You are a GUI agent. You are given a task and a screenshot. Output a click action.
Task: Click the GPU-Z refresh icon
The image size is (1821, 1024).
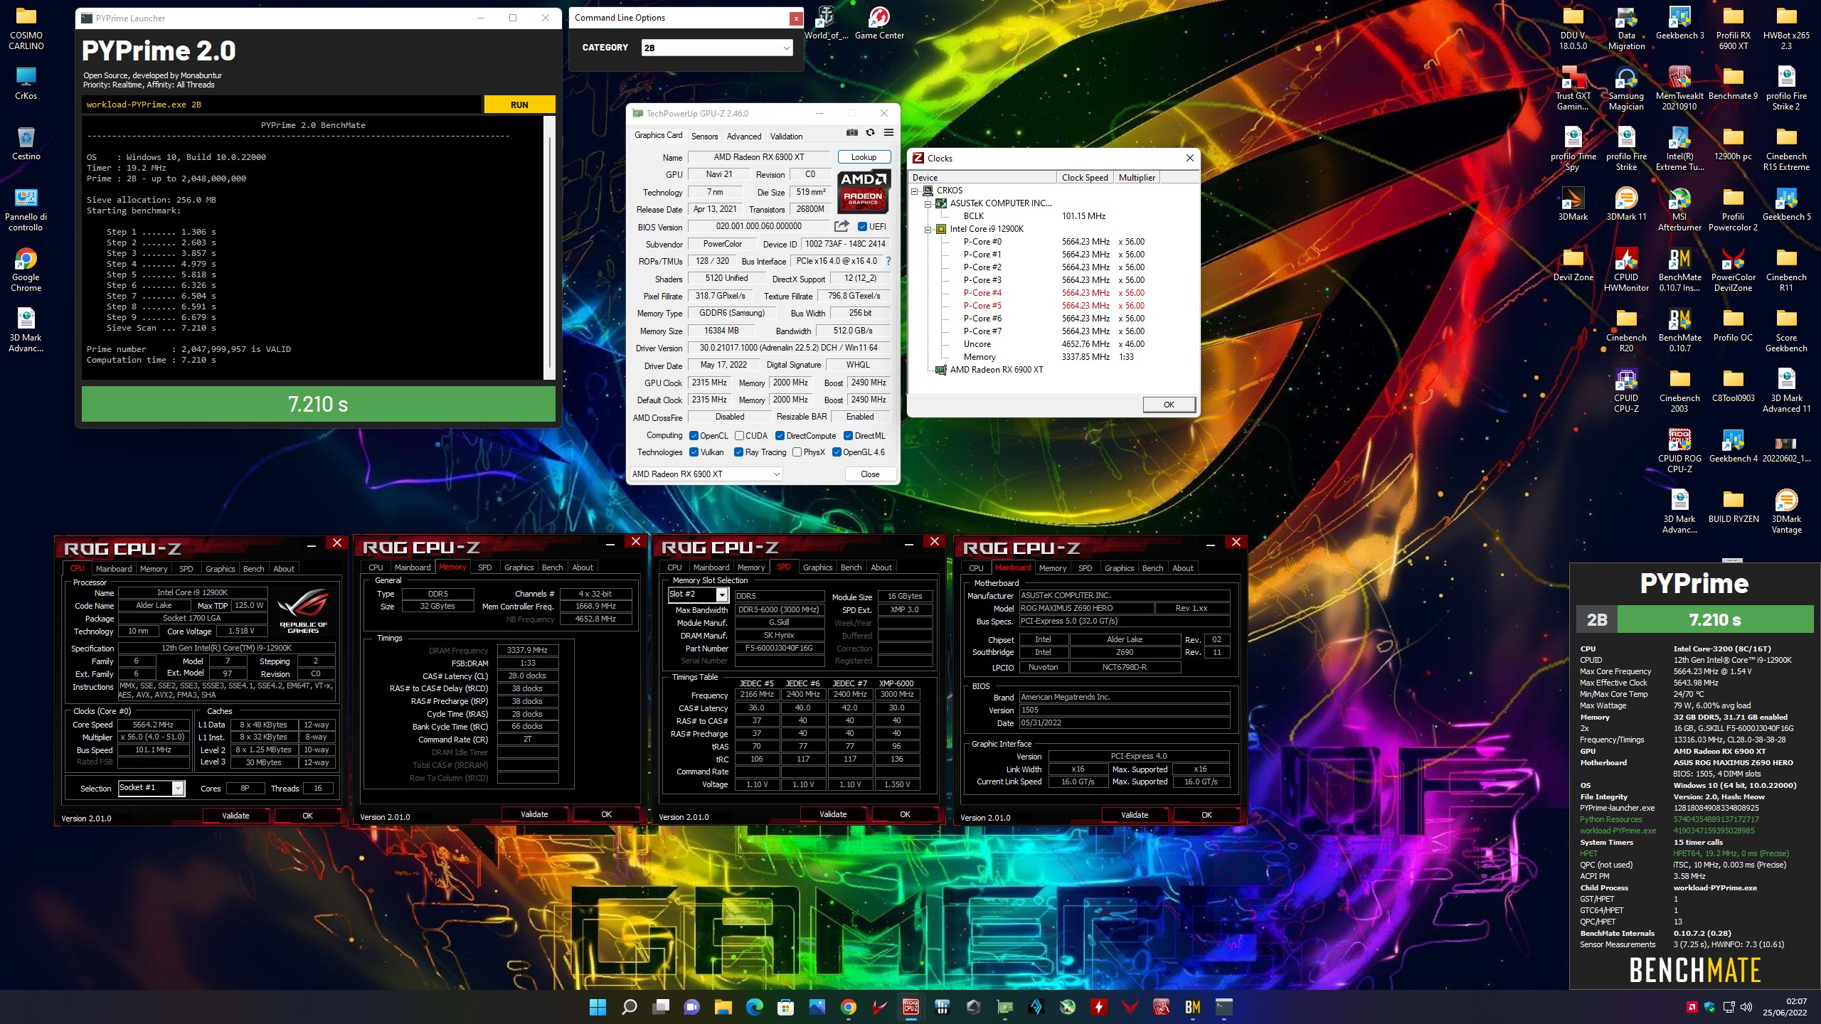870,132
